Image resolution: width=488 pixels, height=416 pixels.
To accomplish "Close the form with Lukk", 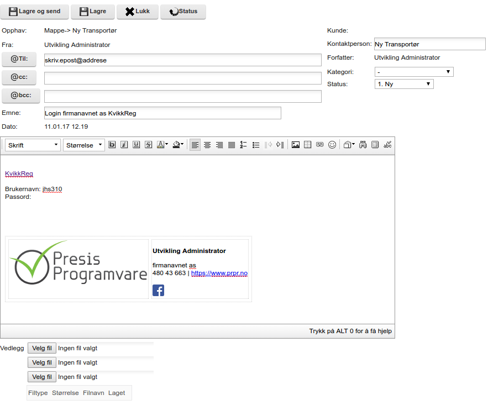I will coord(138,12).
